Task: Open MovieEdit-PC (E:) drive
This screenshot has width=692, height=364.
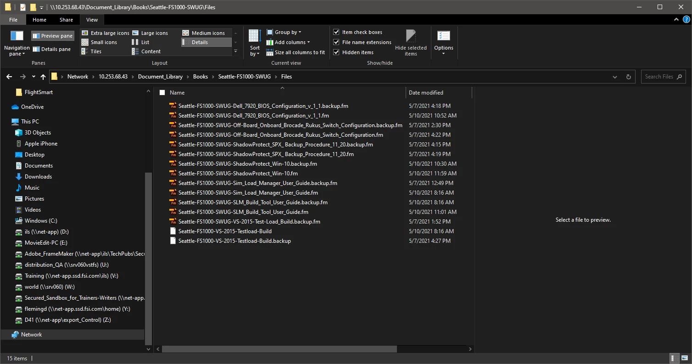Action: [x=46, y=243]
